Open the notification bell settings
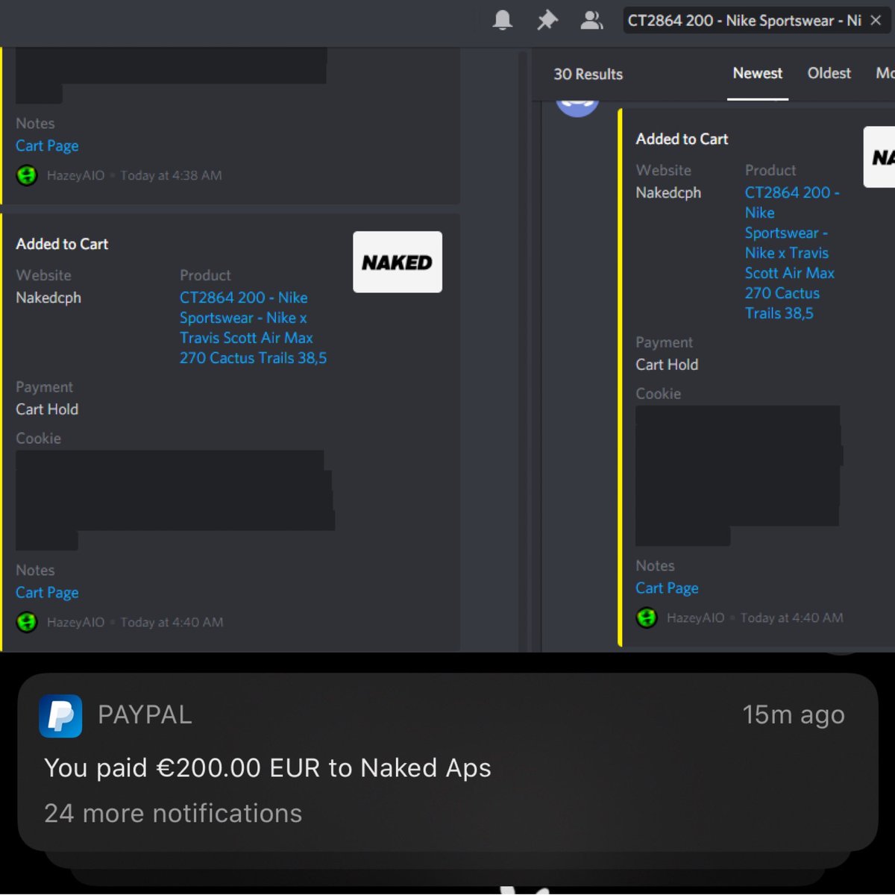 (x=503, y=20)
